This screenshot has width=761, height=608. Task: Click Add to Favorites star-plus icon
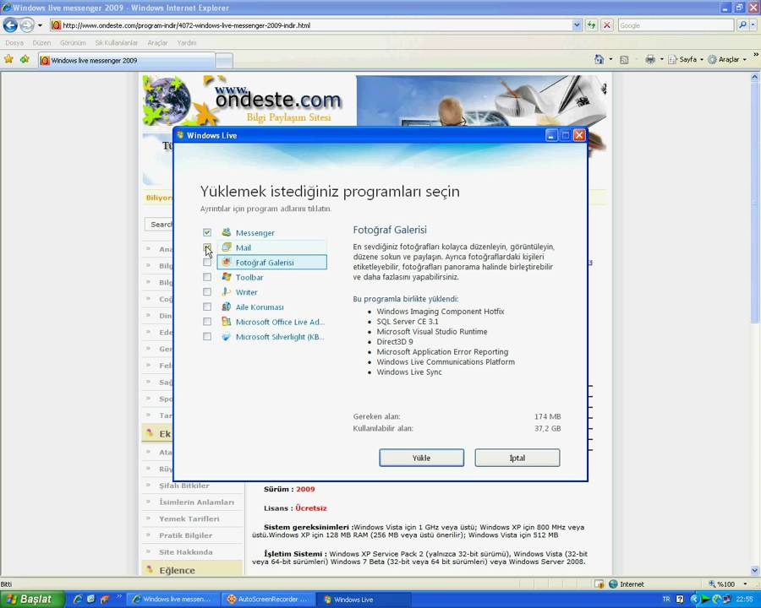click(x=25, y=59)
